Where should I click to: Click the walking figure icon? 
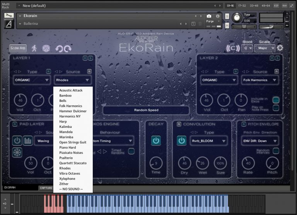coord(34,48)
